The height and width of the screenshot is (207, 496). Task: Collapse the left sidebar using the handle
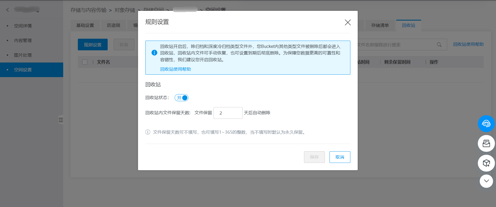click(x=61, y=120)
